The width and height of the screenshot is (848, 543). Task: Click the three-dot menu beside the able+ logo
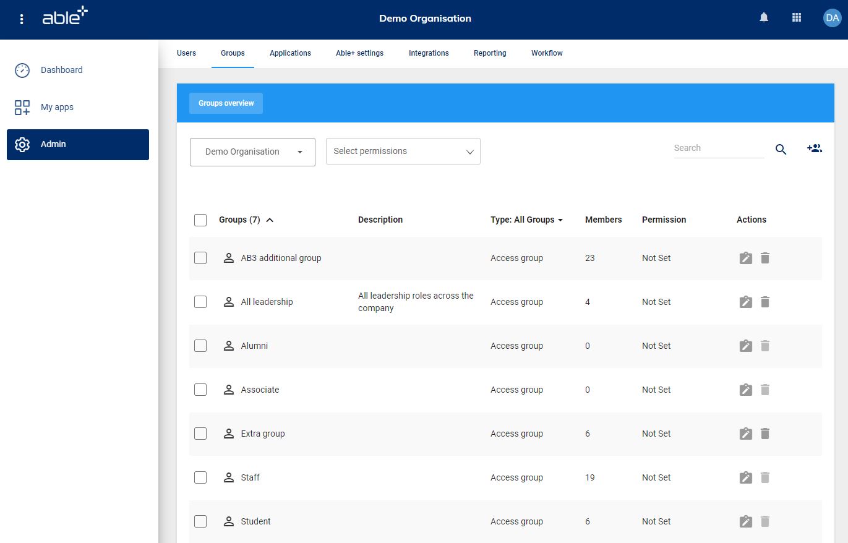pos(22,19)
